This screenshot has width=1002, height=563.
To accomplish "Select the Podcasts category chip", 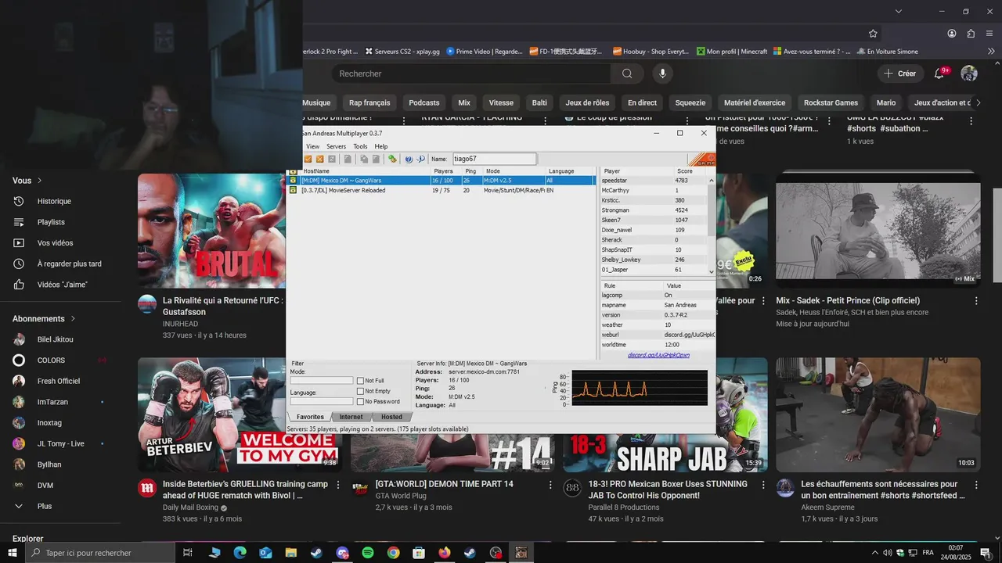I will [424, 102].
